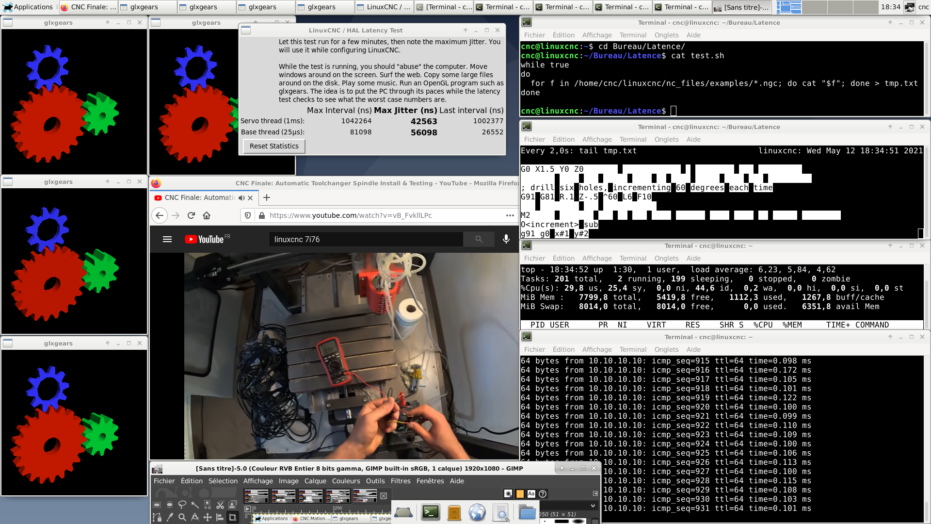Go to Firefox home page
931x524 pixels.
pyautogui.click(x=207, y=215)
